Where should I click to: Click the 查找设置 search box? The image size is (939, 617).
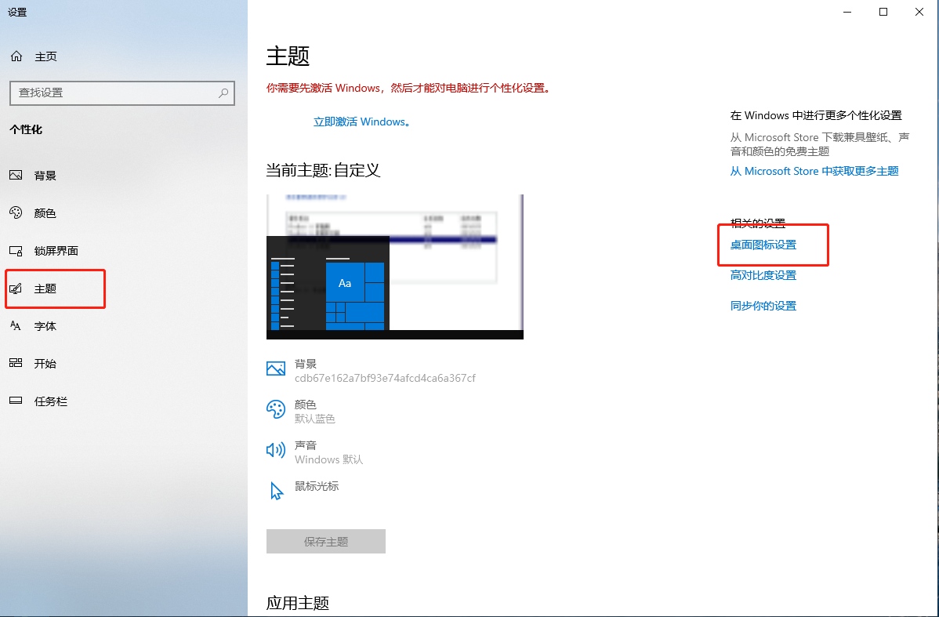(121, 93)
